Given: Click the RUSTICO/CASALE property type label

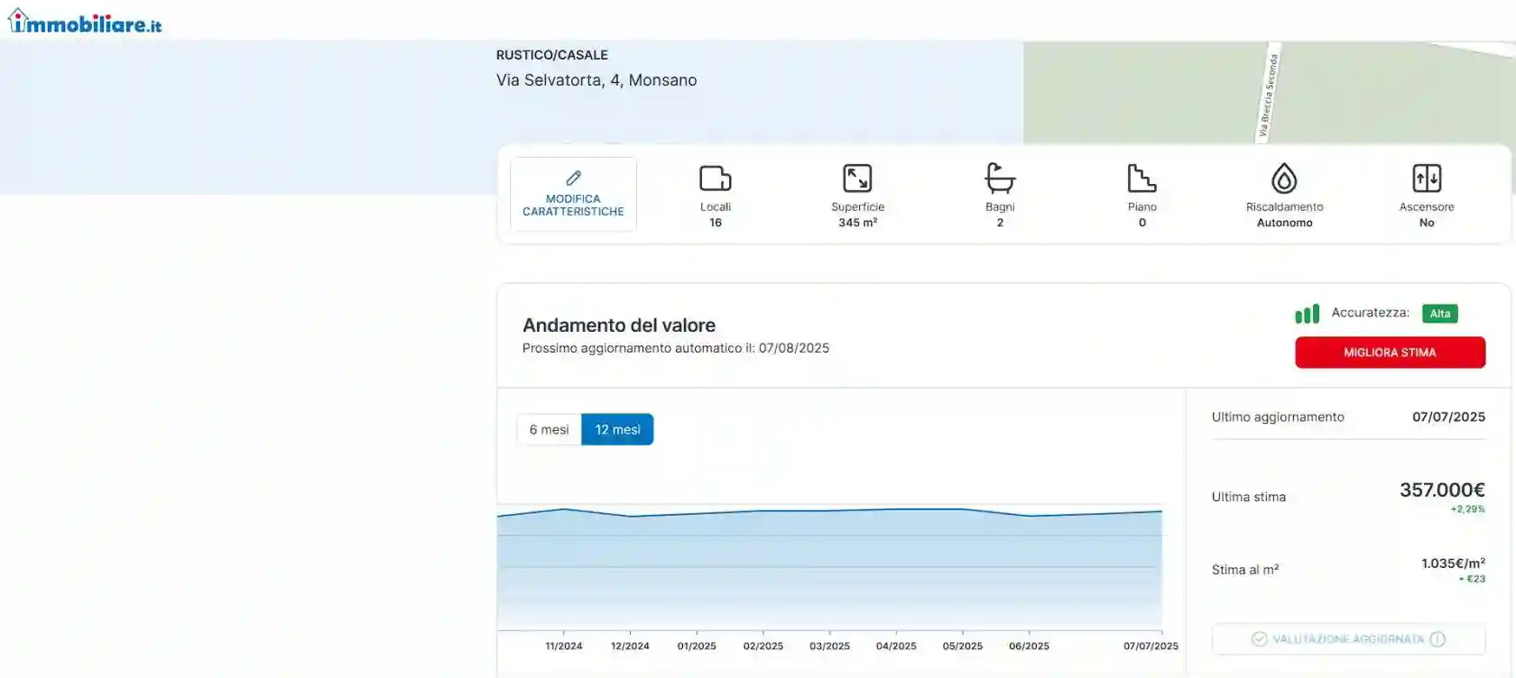Looking at the screenshot, I should click(552, 55).
